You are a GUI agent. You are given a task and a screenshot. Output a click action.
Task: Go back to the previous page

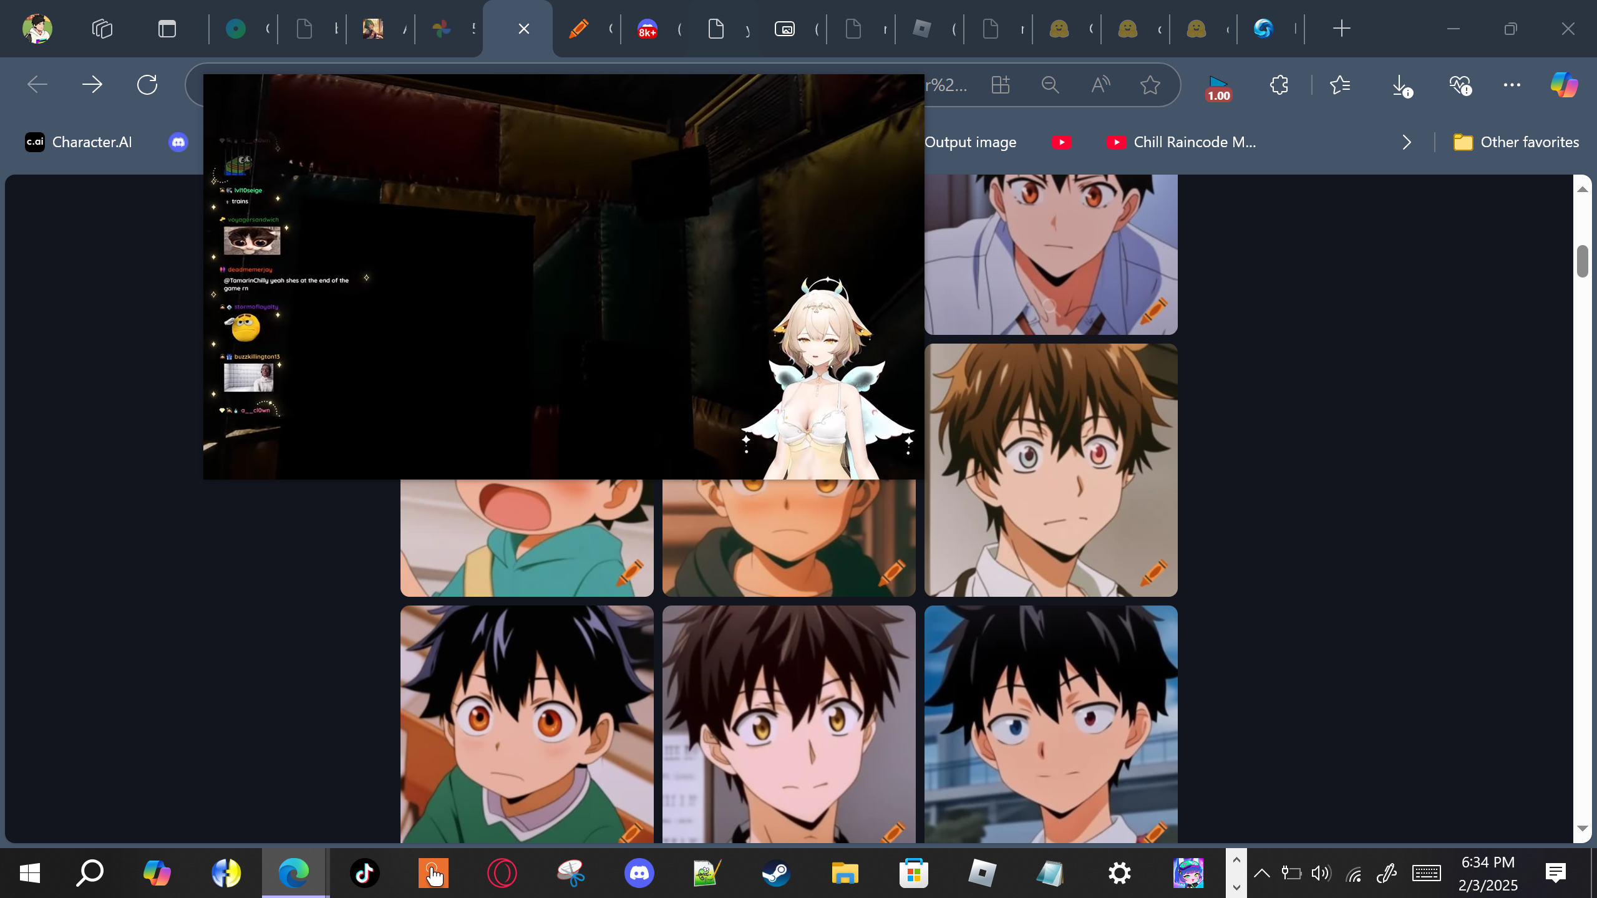pyautogui.click(x=37, y=85)
